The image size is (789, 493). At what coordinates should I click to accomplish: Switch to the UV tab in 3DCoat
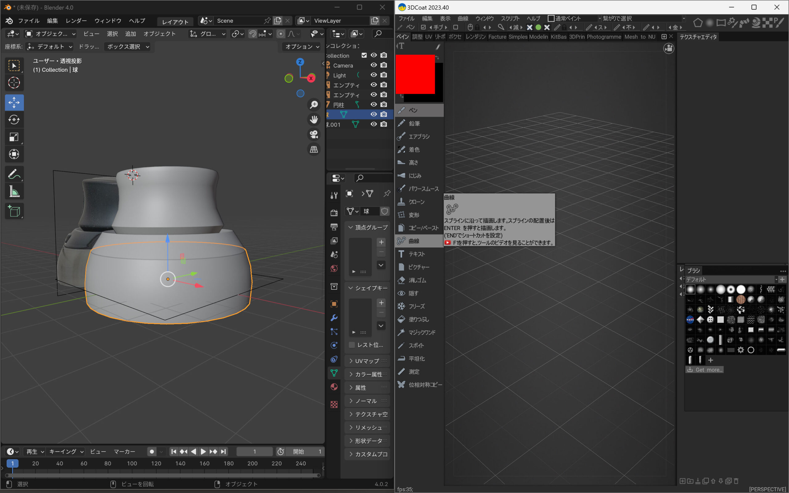click(428, 37)
